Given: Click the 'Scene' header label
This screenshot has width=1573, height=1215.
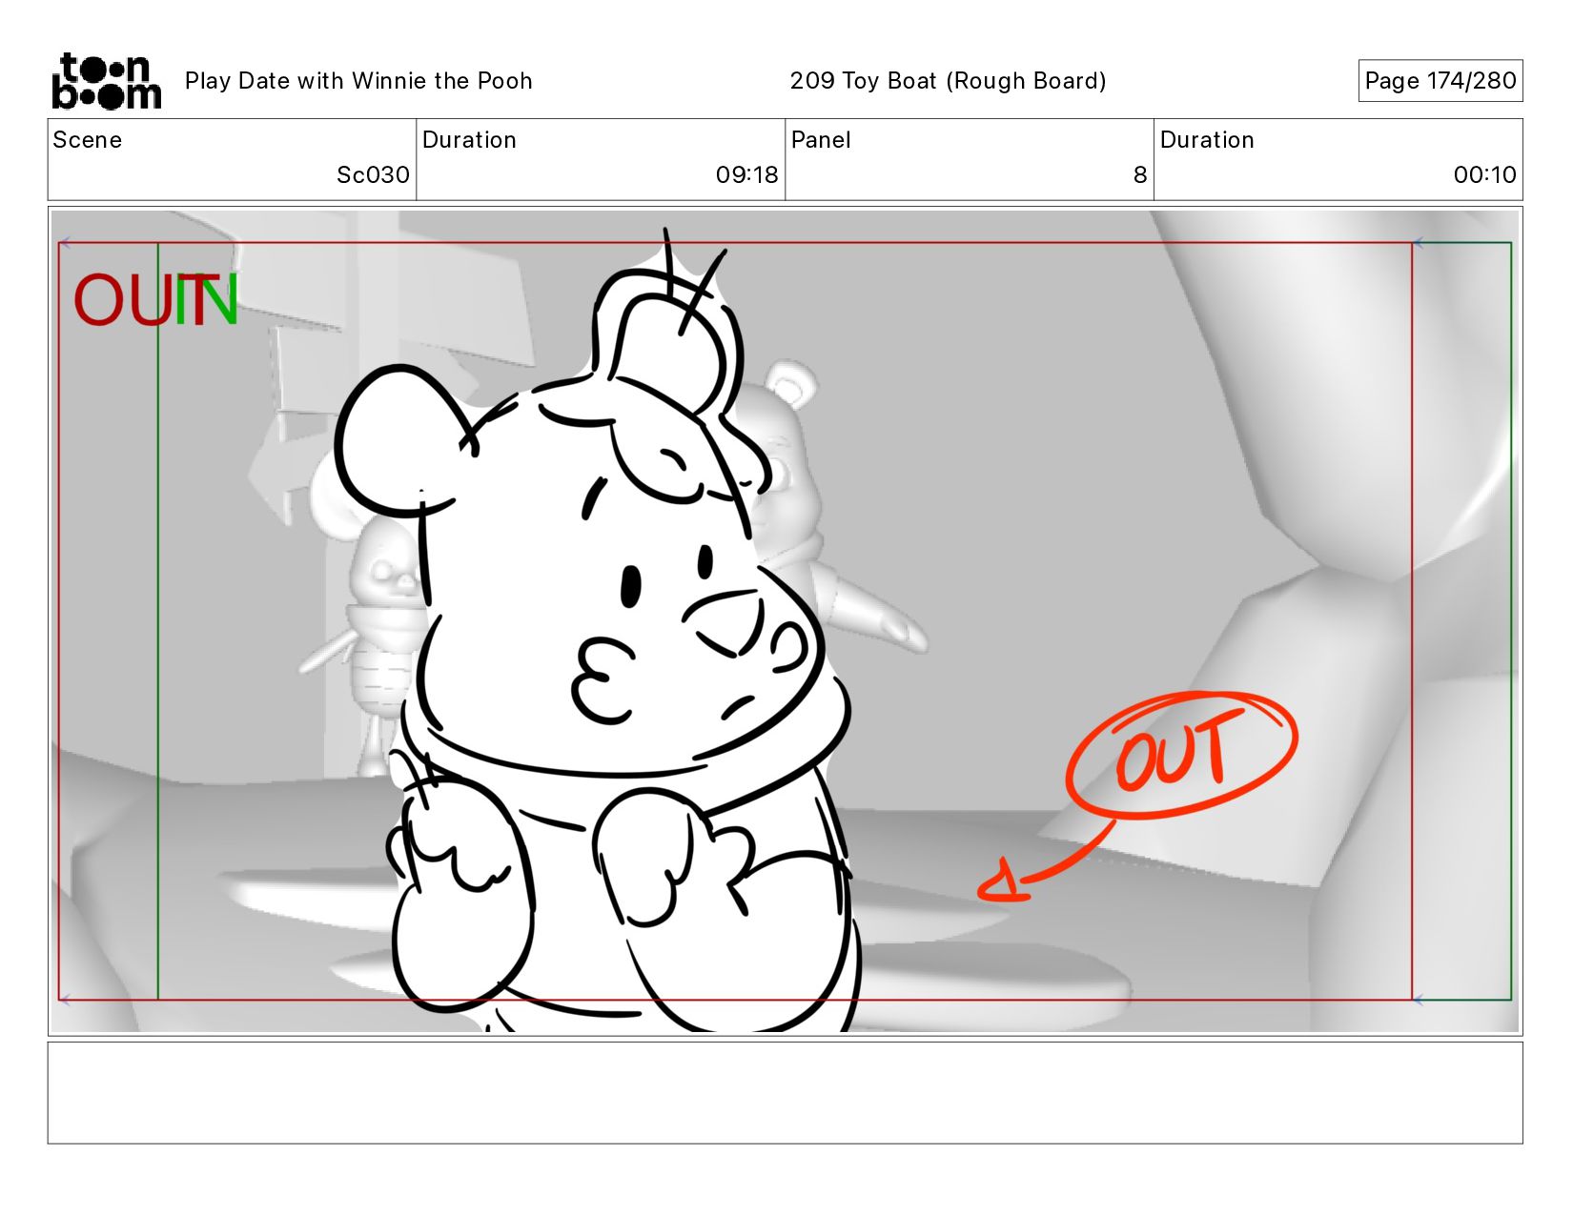Looking at the screenshot, I should [x=88, y=140].
